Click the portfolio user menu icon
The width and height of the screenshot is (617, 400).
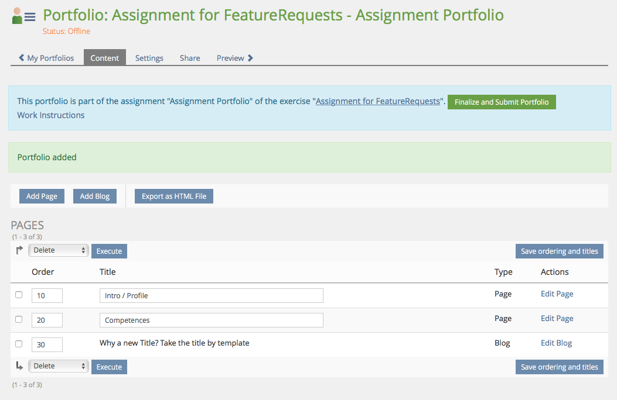[x=23, y=16]
